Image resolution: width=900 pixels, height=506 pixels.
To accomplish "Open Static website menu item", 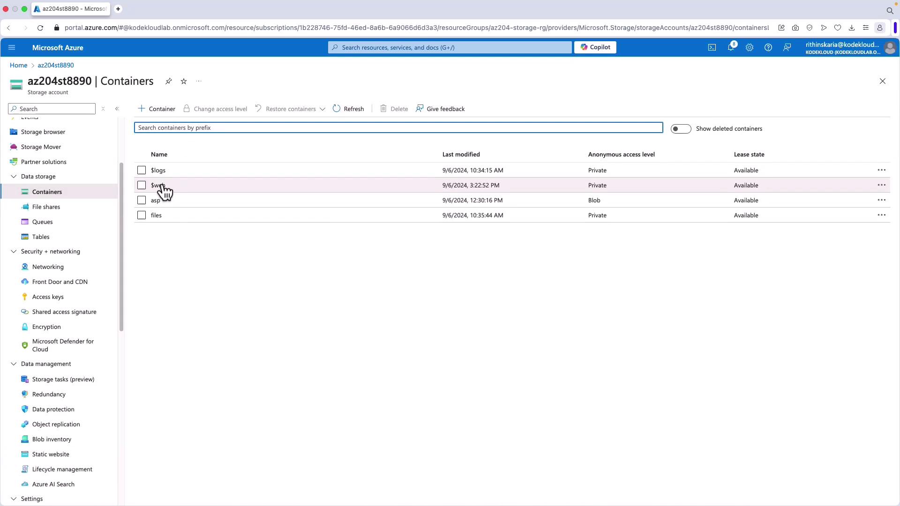I will tap(51, 454).
